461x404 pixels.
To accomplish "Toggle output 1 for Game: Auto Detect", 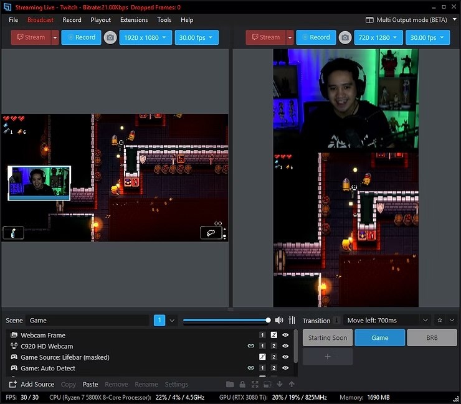I will [262, 368].
